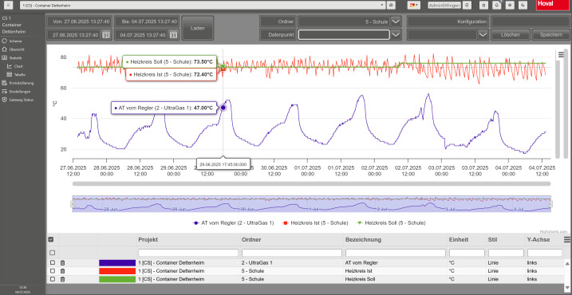The image size is (572, 295).
Task: Open the notifications bell icon
Action: (x=496, y=5)
